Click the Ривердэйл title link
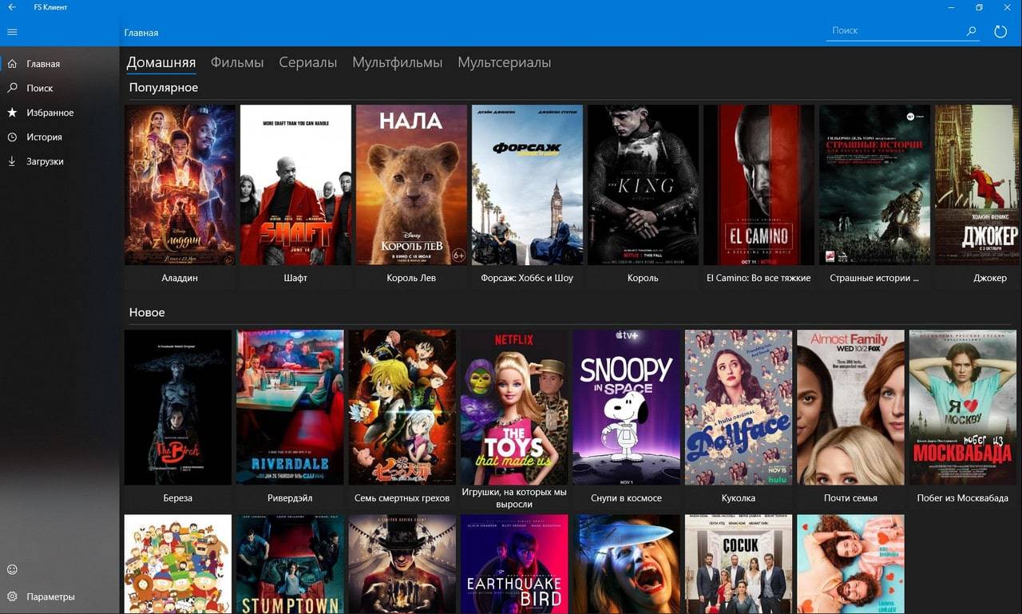This screenshot has height=614, width=1022. tap(290, 498)
